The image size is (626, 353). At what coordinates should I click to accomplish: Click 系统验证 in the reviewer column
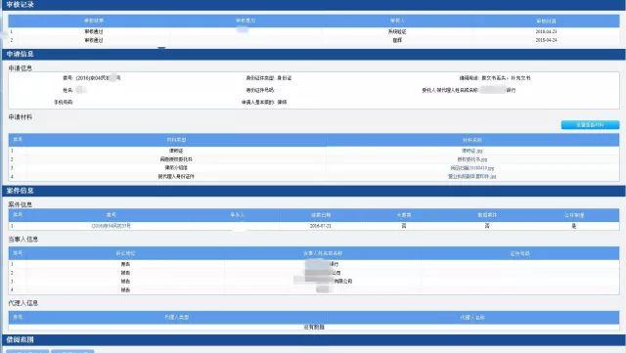click(397, 31)
